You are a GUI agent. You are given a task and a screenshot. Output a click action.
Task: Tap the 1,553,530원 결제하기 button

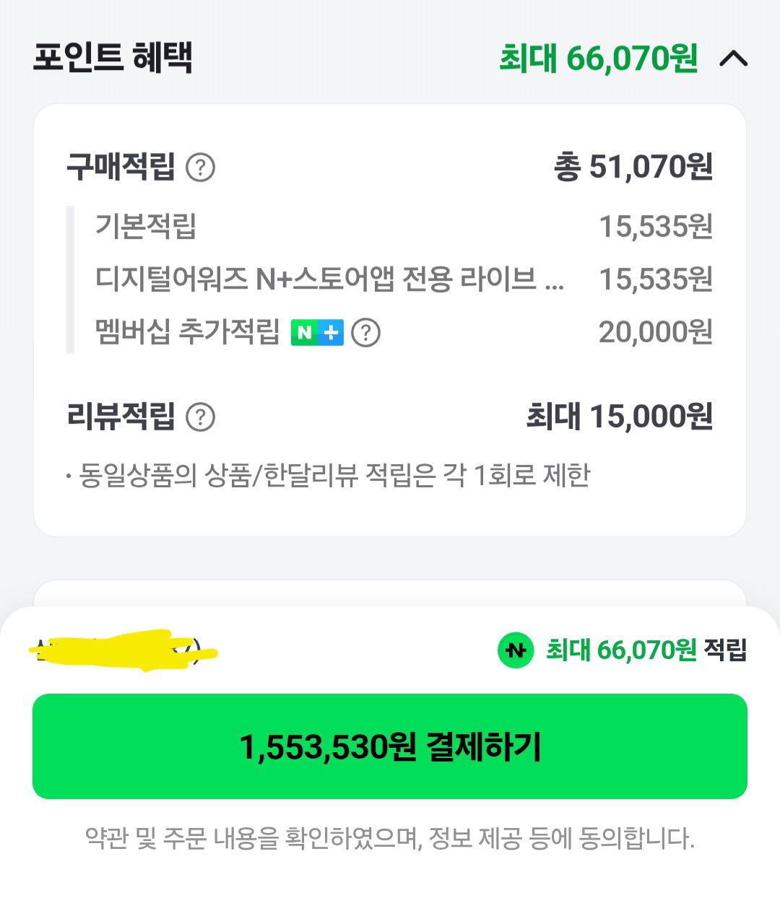click(x=390, y=746)
